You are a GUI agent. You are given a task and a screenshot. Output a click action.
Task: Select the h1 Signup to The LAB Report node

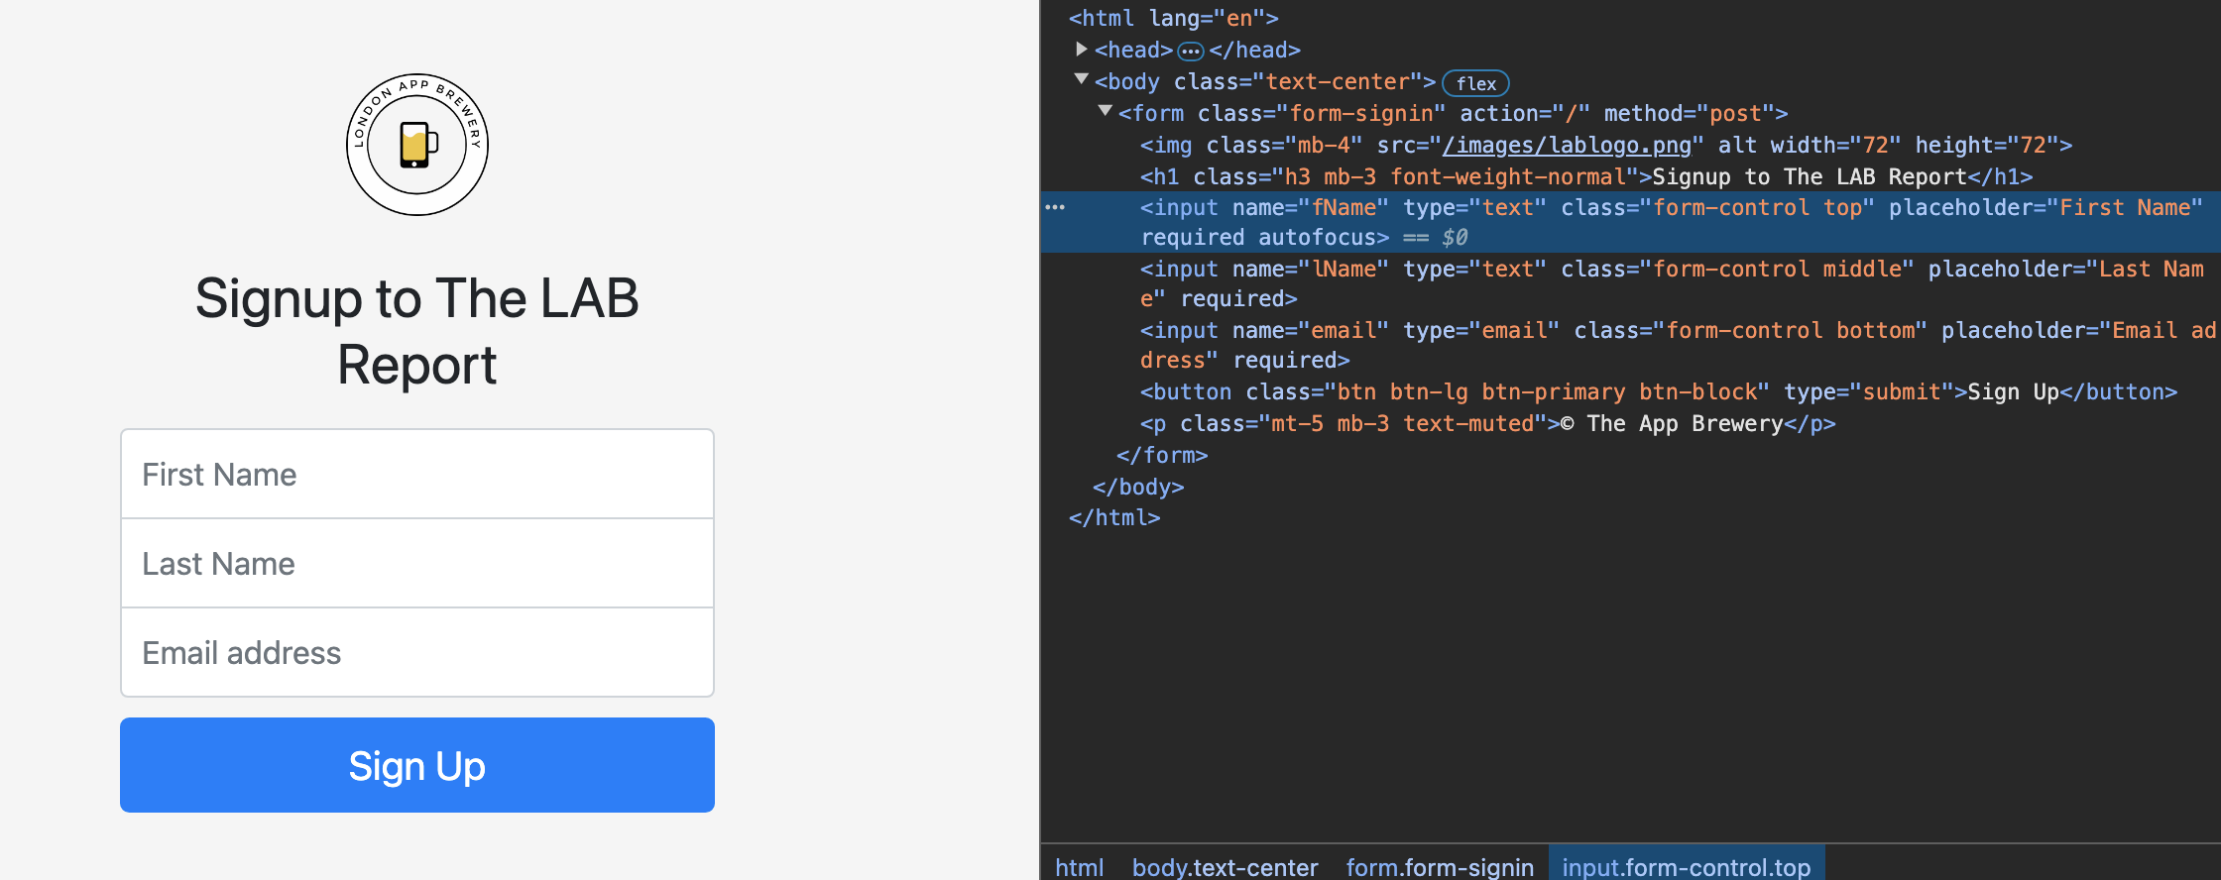tap(1585, 176)
